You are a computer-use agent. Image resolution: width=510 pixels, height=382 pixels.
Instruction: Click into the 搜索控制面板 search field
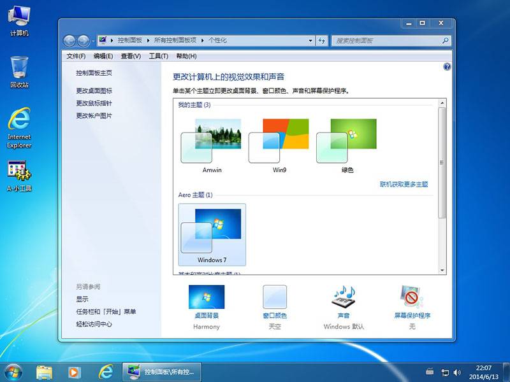click(387, 41)
